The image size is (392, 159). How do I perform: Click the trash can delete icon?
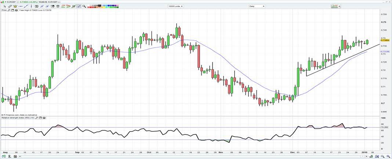point(58,6)
